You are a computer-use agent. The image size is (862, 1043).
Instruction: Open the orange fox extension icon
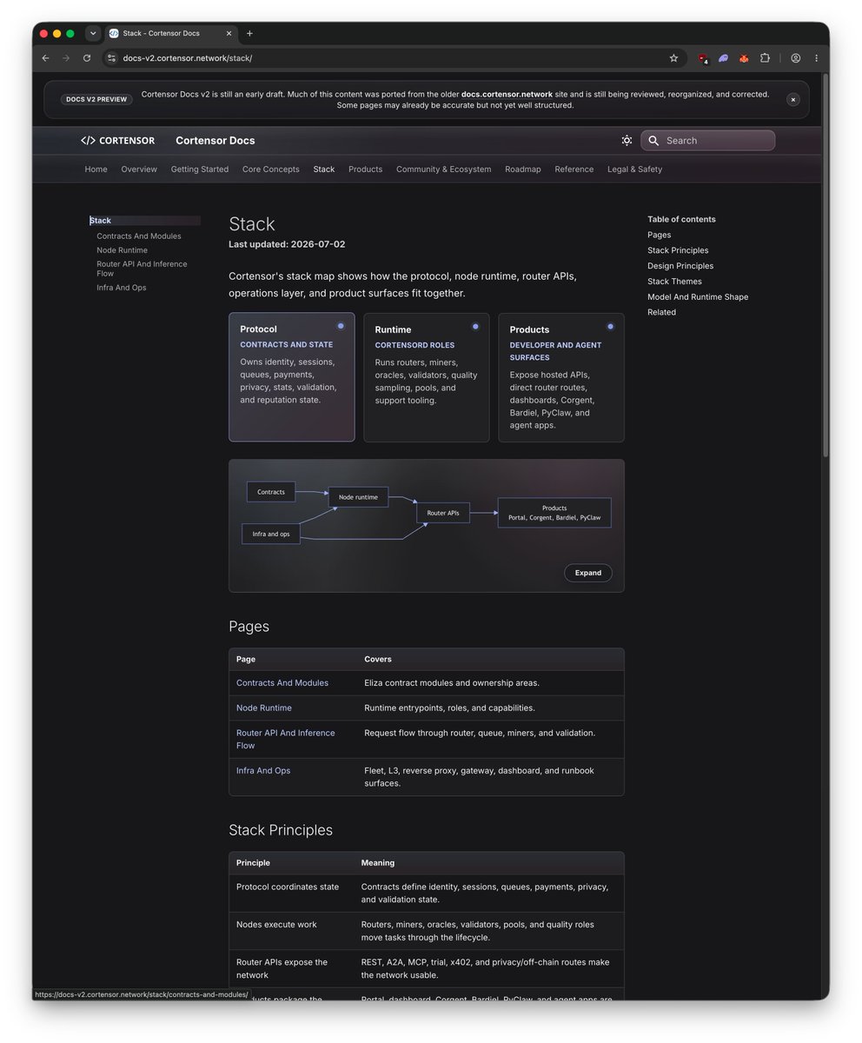744,58
